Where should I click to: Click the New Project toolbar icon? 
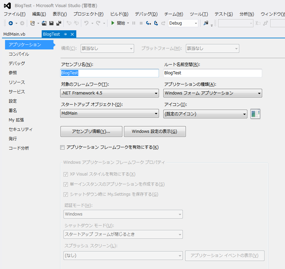[32, 23]
